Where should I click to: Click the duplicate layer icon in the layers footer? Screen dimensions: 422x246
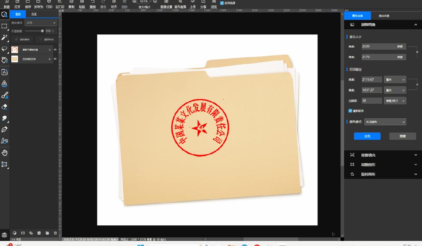(x=31, y=233)
